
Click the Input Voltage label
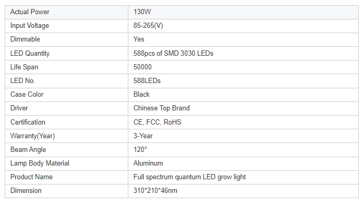29,26
